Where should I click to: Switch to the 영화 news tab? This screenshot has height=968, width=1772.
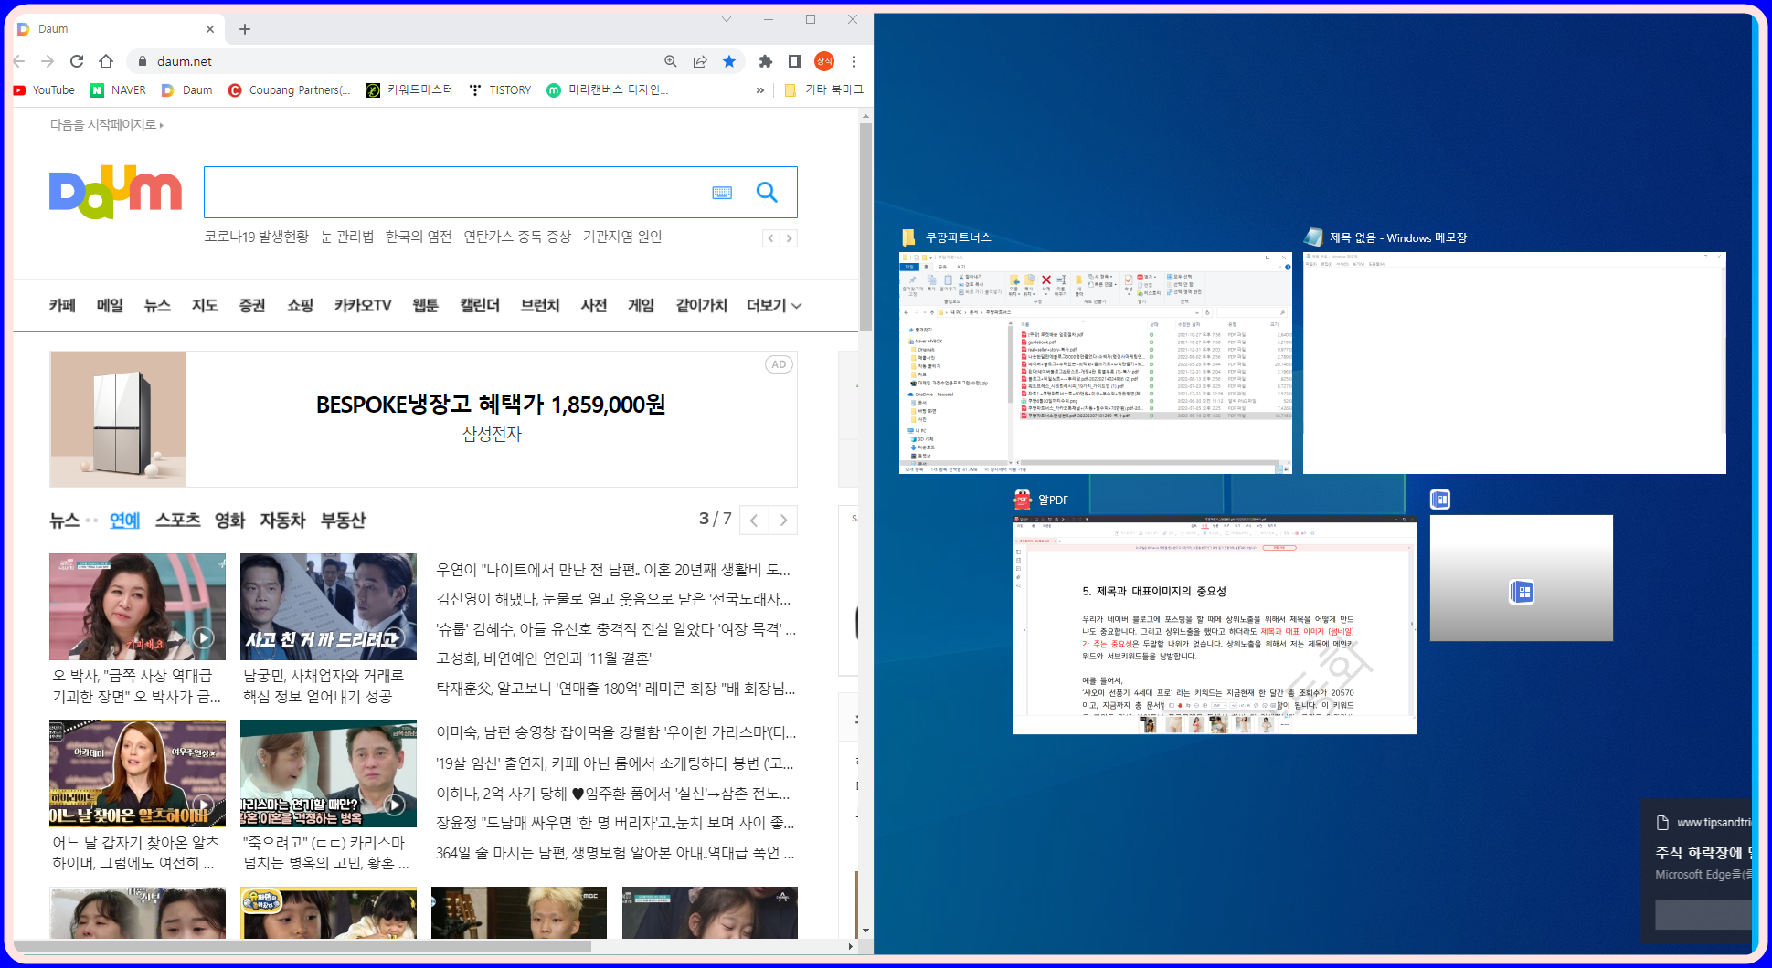point(229,520)
